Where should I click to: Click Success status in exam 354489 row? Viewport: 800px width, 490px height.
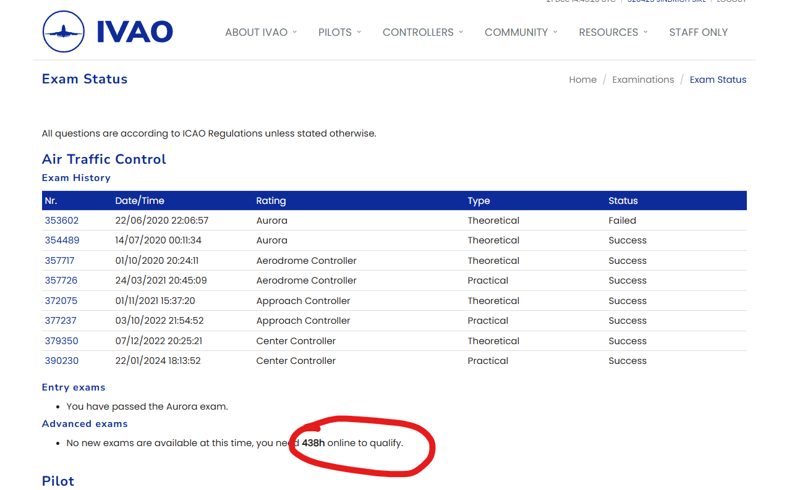pos(628,240)
